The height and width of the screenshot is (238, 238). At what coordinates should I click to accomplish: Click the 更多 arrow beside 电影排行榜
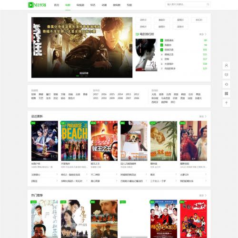tap(203, 34)
